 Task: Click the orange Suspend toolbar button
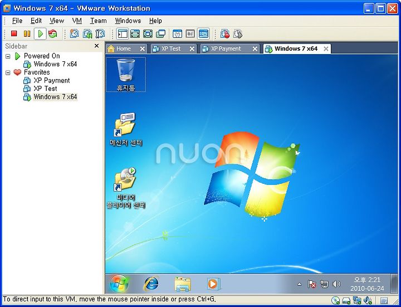click(27, 33)
